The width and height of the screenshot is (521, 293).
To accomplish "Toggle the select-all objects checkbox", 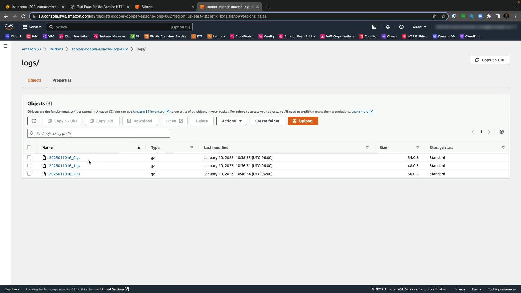I will pos(29,148).
